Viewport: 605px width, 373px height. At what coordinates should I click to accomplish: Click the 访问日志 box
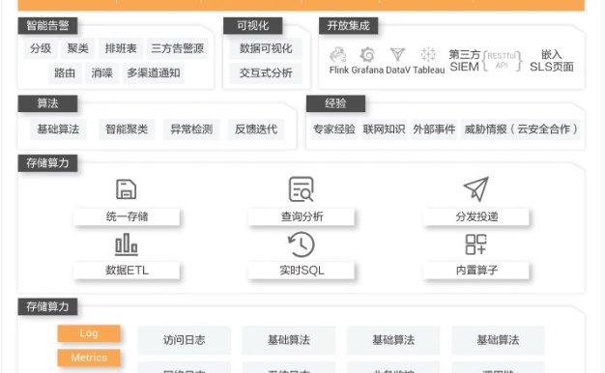[x=184, y=340]
